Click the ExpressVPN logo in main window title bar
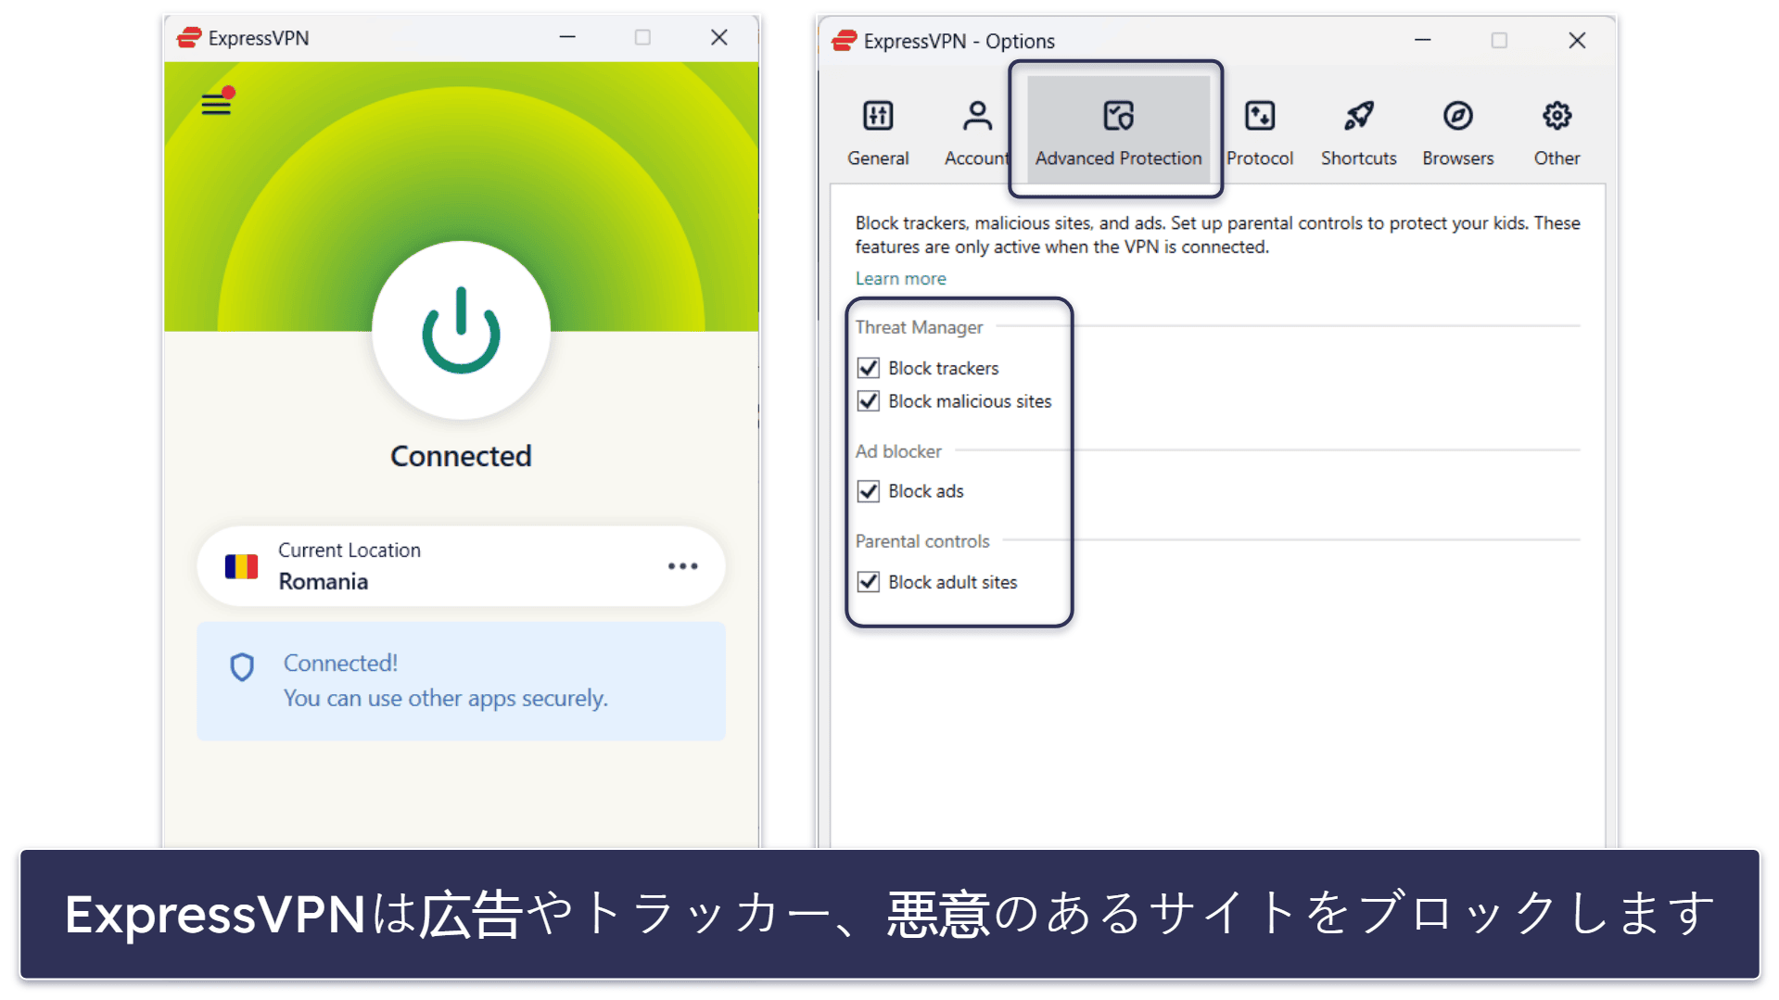The width and height of the screenshot is (1779, 1000). click(189, 38)
